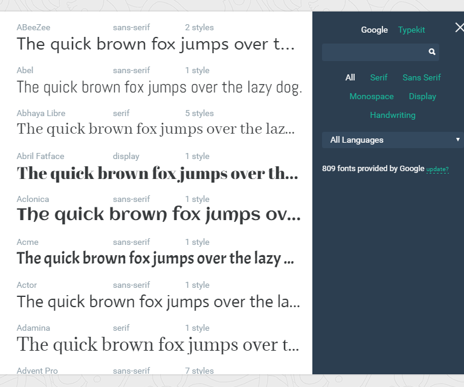Image resolution: width=464 pixels, height=387 pixels.
Task: Select the Actor font sample
Action: click(158, 302)
